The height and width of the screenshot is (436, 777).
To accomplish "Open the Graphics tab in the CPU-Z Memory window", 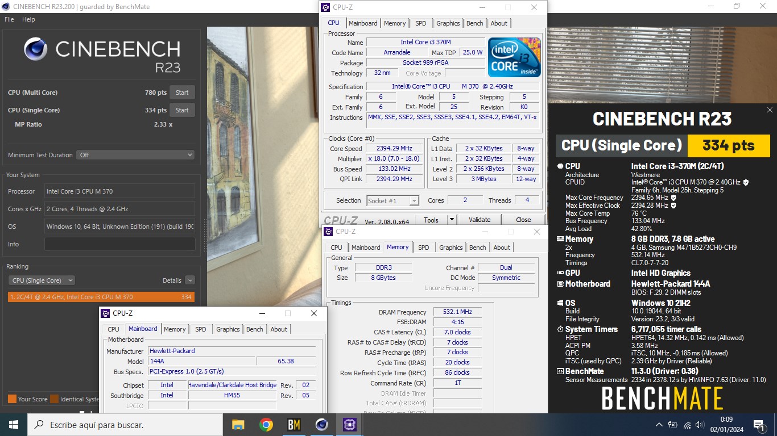I will click(451, 248).
